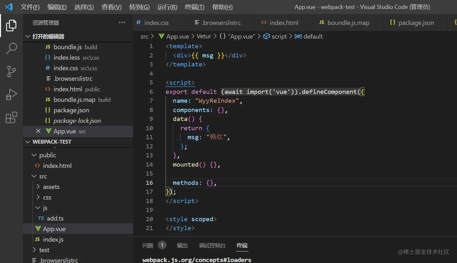Expand the css folder
The width and height of the screenshot is (457, 263).
coord(38,197)
